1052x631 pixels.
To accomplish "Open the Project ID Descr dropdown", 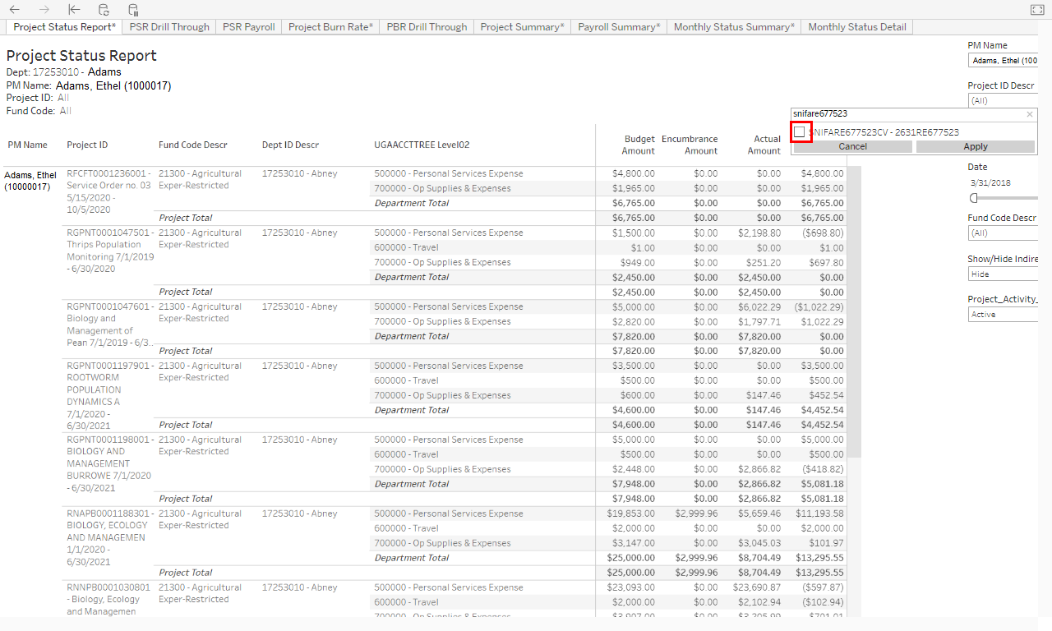I will click(1003, 100).
